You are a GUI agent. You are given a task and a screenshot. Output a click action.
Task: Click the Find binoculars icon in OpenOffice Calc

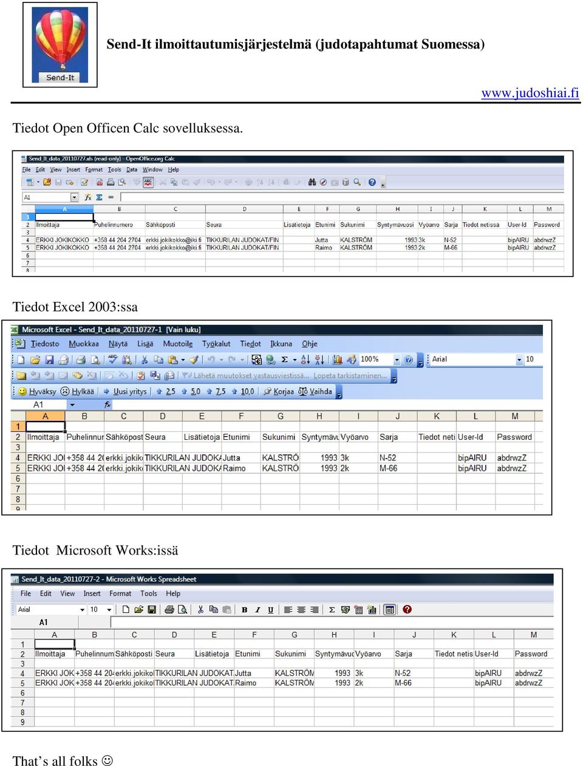312,182
